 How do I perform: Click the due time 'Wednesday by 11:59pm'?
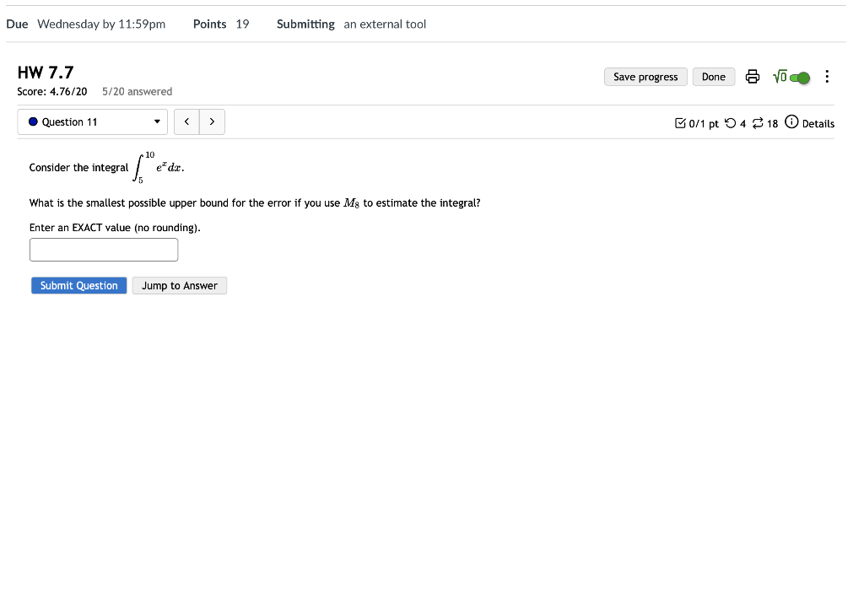click(x=101, y=24)
